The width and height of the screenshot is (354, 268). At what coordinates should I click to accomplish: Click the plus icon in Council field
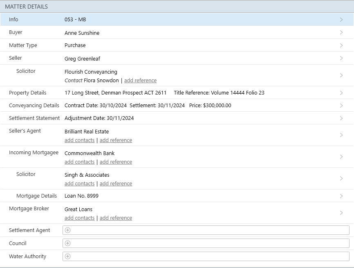(68, 243)
